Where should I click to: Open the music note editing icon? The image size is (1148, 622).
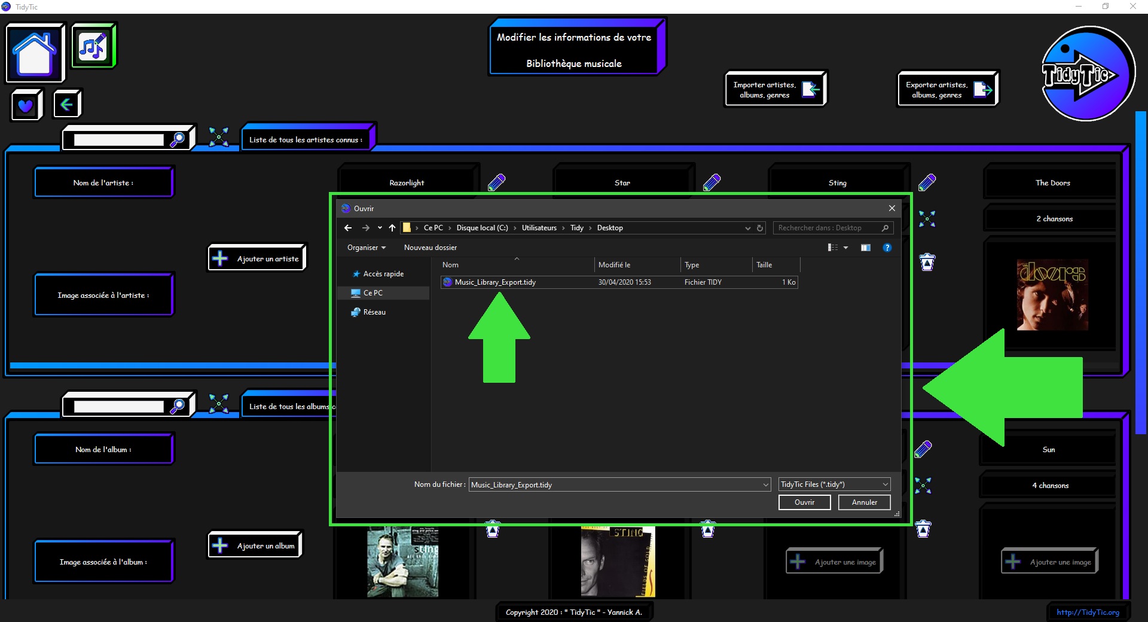click(93, 46)
